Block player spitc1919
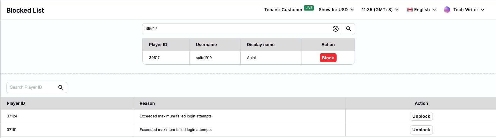The width and height of the screenshot is (496, 138). [x=328, y=58]
